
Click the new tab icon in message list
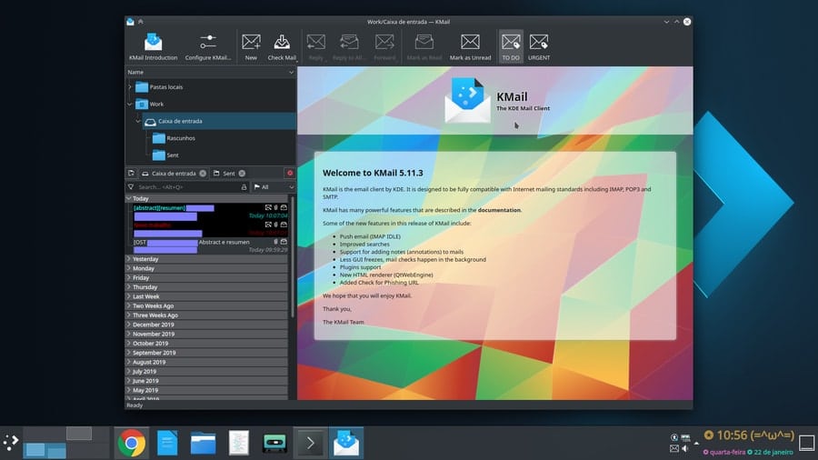(132, 173)
